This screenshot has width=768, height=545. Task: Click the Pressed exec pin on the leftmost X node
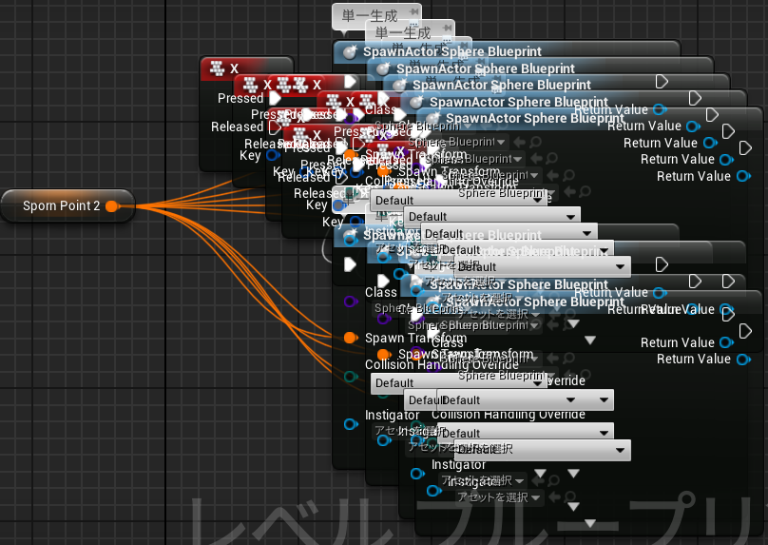coord(275,99)
